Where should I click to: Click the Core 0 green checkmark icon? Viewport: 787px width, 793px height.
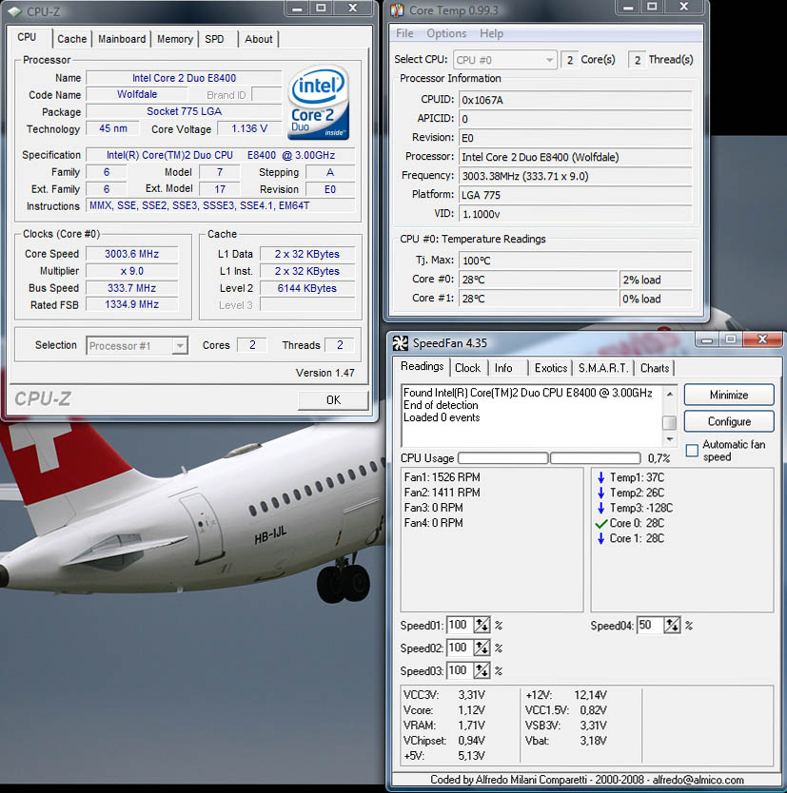click(x=600, y=524)
